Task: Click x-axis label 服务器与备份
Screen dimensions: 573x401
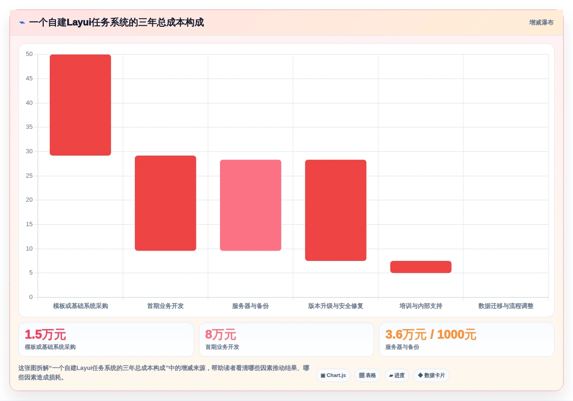Action: 251,306
